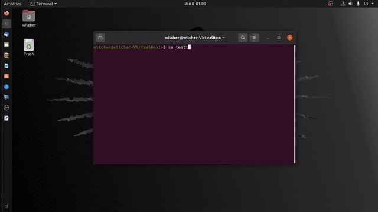
Task: Open terminal hamburger menu
Action: click(x=255, y=38)
